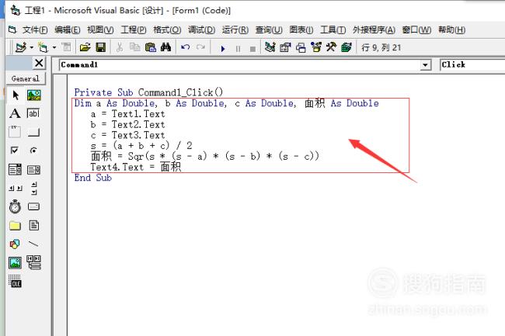Open the Object Browser toolbar icon

pos(316,47)
